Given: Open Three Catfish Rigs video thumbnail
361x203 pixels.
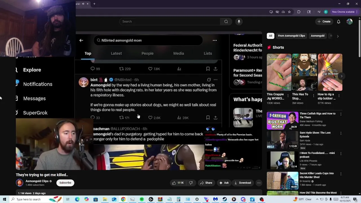Looking at the screenshot, I should (x=283, y=120).
